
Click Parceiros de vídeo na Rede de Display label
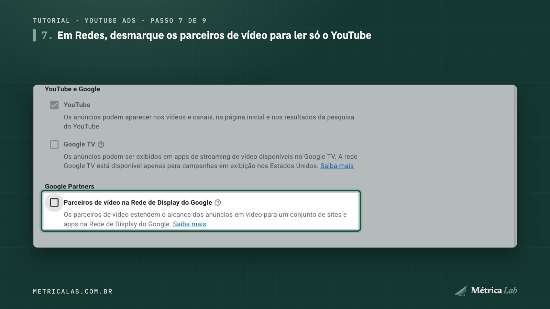coord(138,203)
